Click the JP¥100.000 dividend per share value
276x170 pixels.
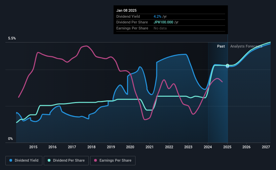point(163,22)
